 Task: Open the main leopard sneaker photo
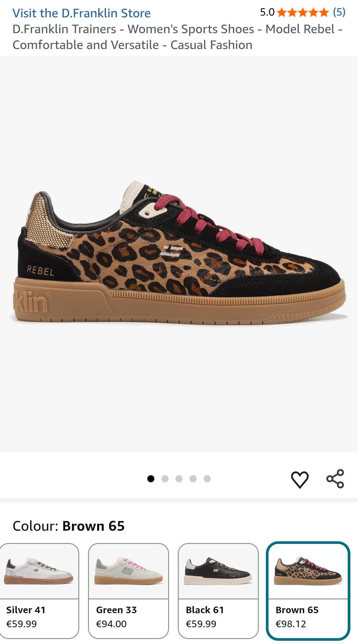(x=179, y=254)
